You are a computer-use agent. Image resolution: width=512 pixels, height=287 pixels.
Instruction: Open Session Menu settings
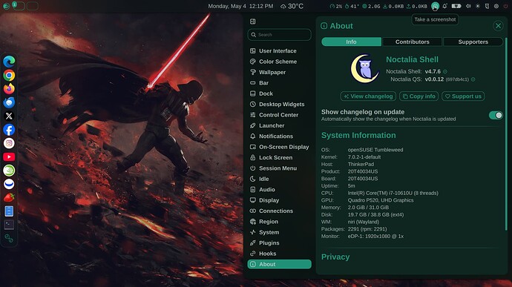(x=279, y=168)
